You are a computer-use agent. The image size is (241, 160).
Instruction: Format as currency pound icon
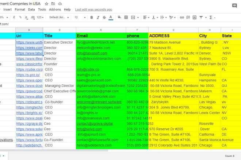tap(14, 17)
